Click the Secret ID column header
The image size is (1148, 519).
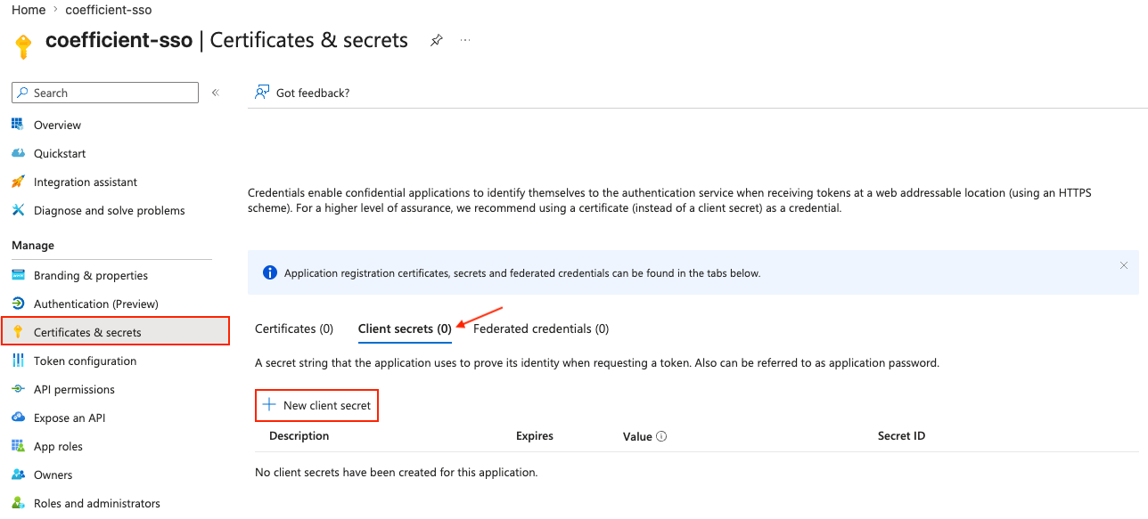click(x=901, y=436)
